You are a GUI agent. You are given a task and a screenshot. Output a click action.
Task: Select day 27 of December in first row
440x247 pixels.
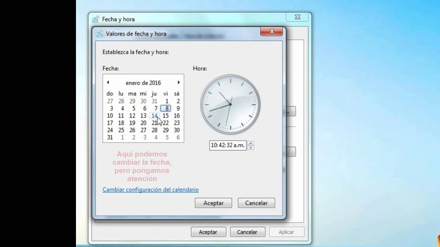(x=110, y=101)
